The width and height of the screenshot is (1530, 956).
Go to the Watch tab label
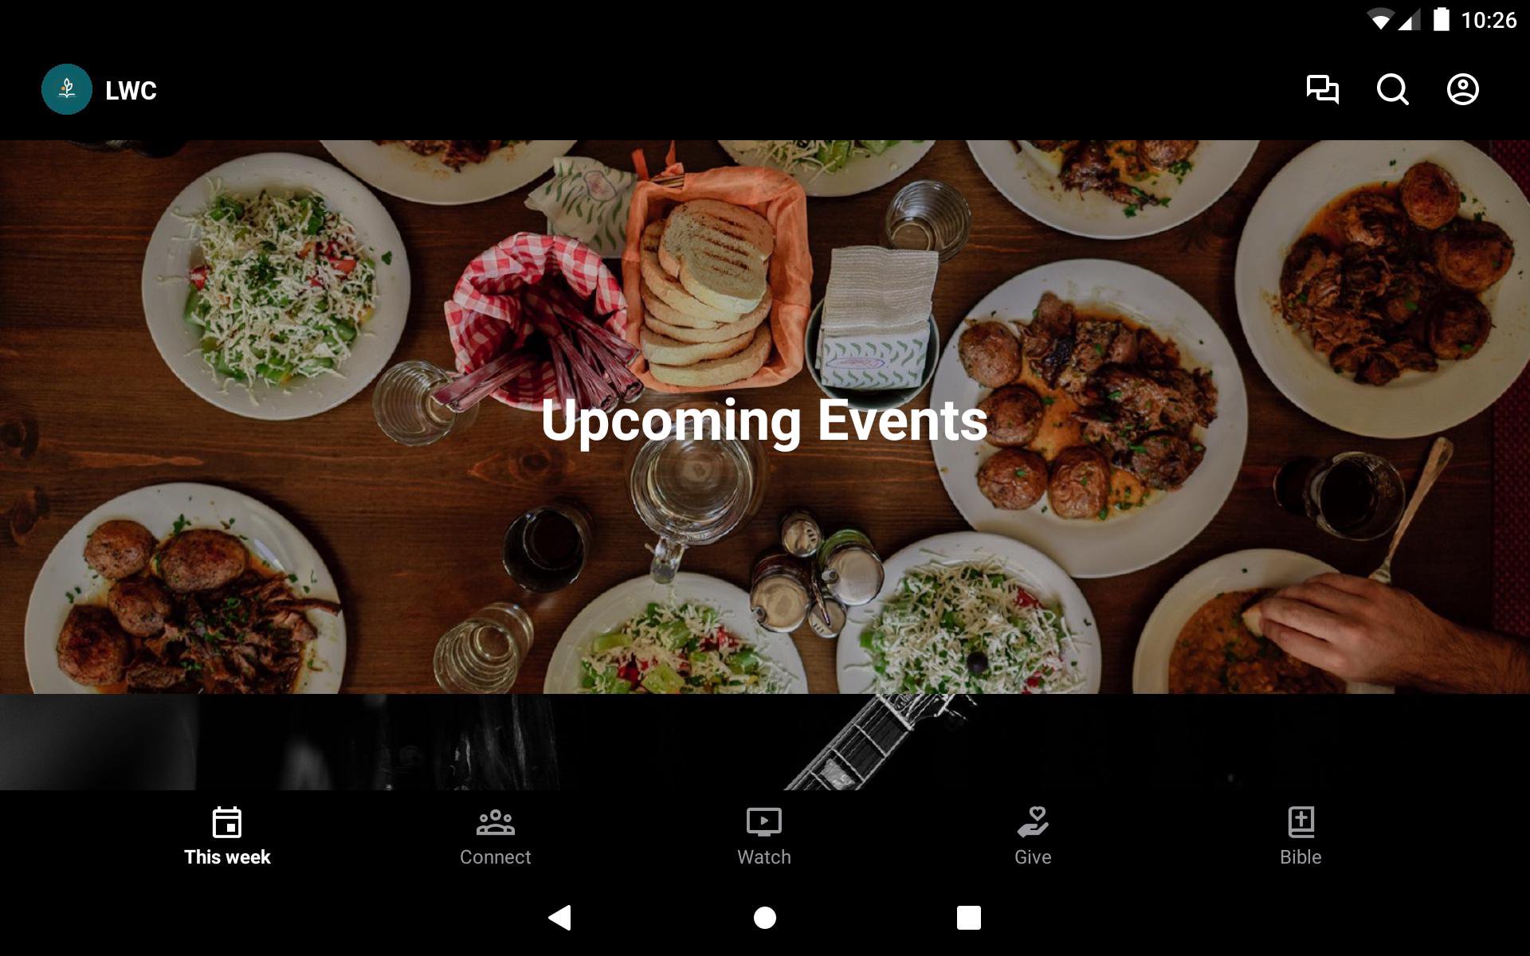[763, 857]
